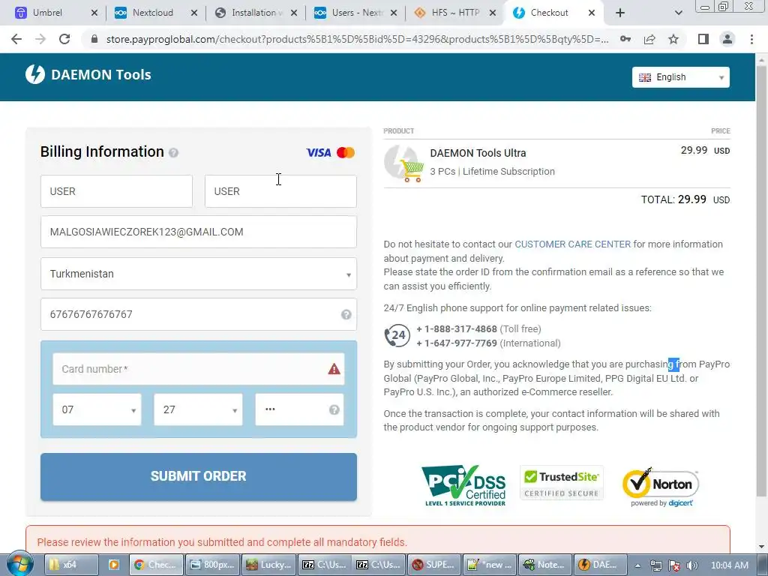Click the Mastercard logo

pos(346,153)
